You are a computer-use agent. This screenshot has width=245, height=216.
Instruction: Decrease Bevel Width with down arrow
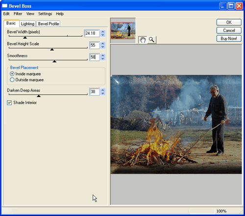103,35
